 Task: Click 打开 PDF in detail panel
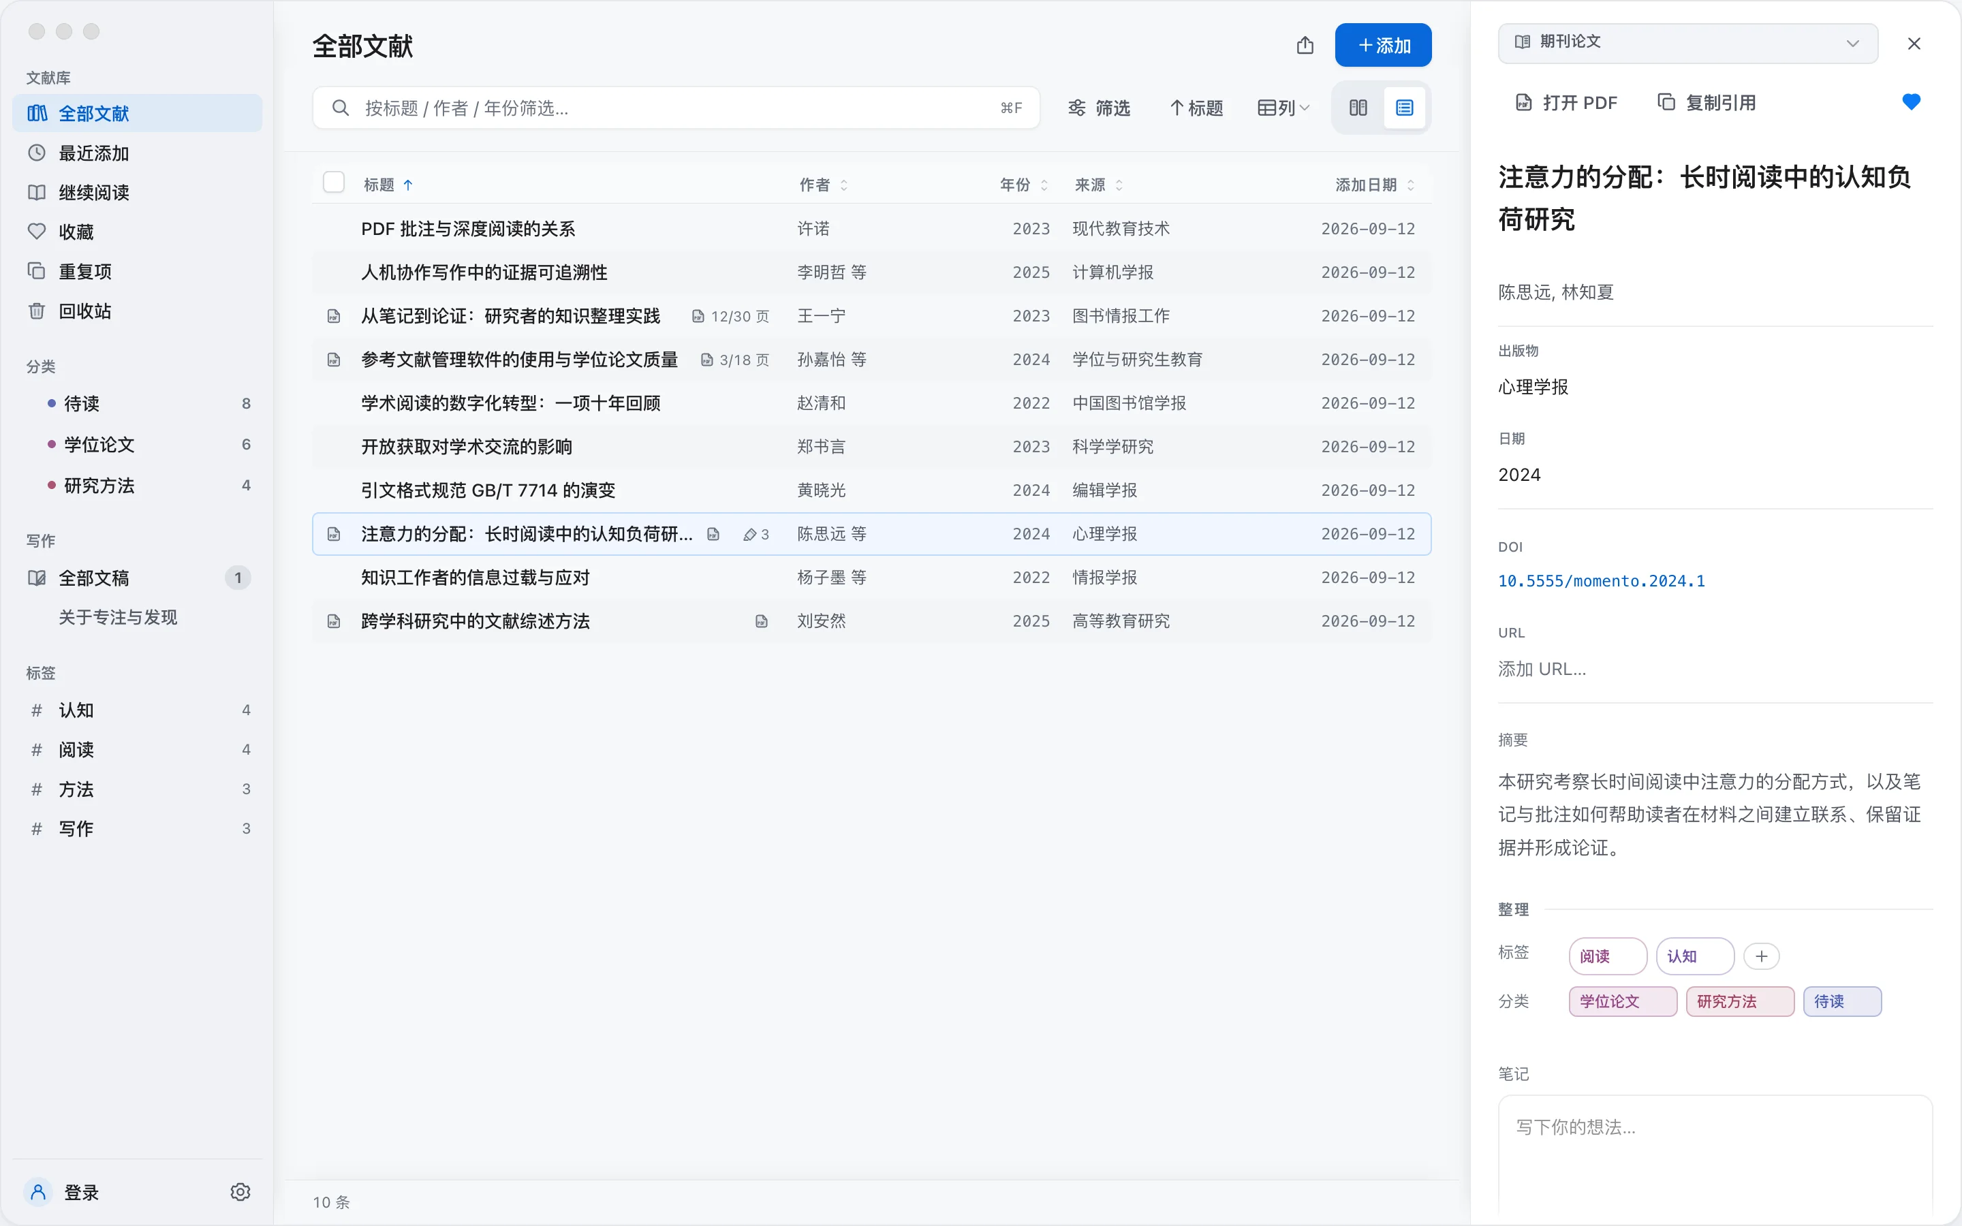click(1566, 103)
